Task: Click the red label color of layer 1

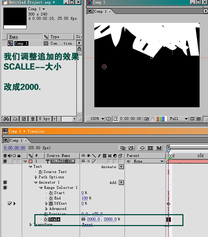Action: click(x=31, y=161)
